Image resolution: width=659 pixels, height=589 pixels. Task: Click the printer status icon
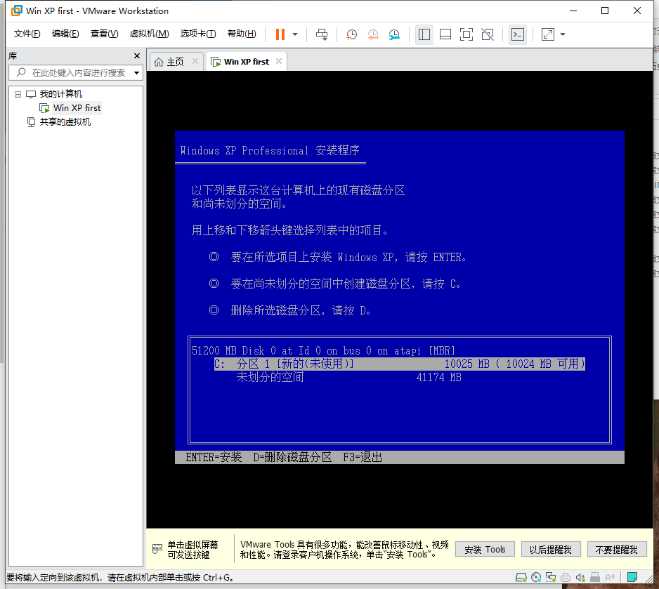(x=566, y=578)
